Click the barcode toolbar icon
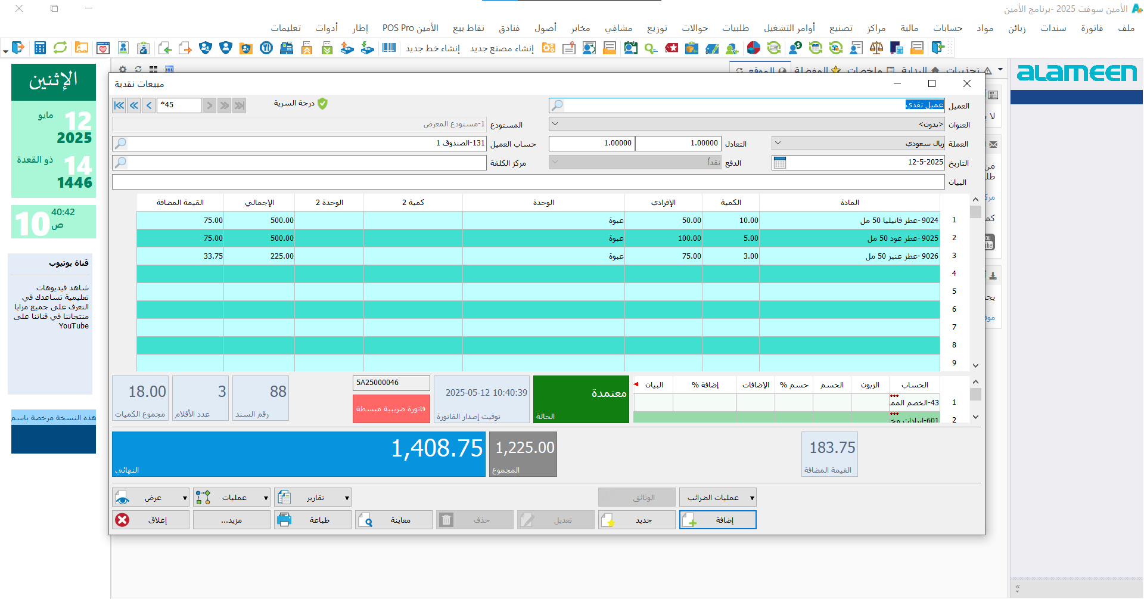The image size is (1144, 599). coord(389,48)
